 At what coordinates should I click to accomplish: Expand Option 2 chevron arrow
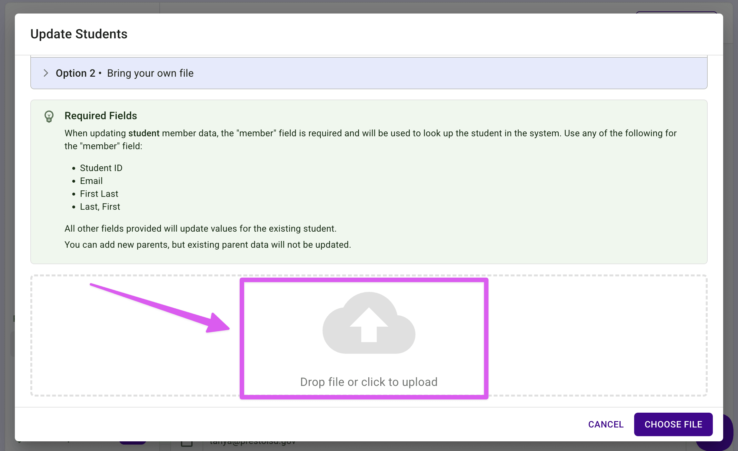[x=46, y=73]
